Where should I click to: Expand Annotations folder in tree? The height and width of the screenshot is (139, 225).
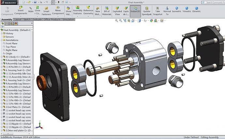[1, 40]
